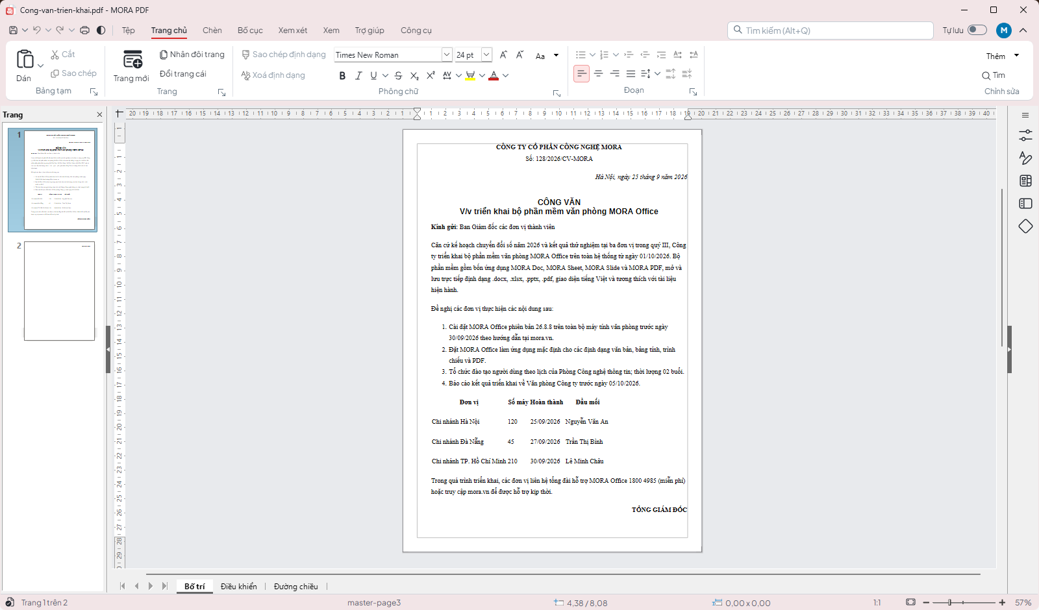This screenshot has height=610, width=1039.
Task: Open the Chèn ribbon tab
Action: pos(212,30)
